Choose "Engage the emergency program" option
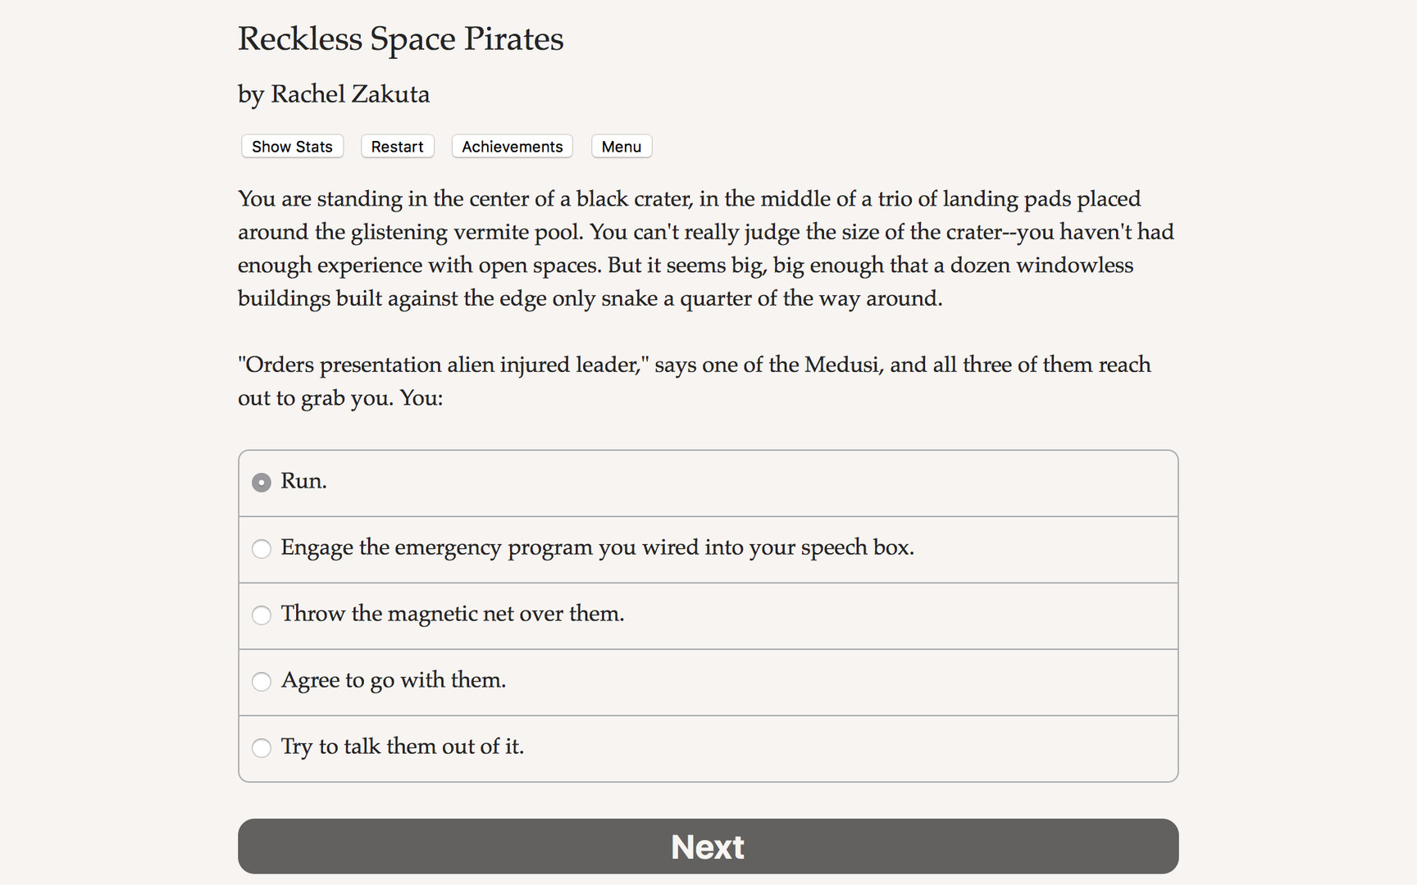The height and width of the screenshot is (885, 1417). point(261,549)
